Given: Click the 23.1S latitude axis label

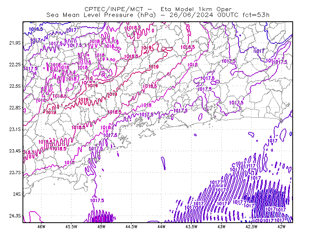Looking at the screenshot, I should [15, 129].
